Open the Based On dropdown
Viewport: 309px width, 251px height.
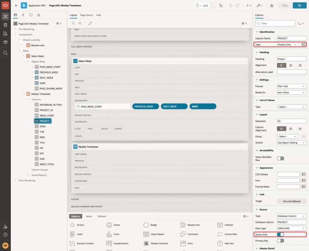(x=292, y=92)
